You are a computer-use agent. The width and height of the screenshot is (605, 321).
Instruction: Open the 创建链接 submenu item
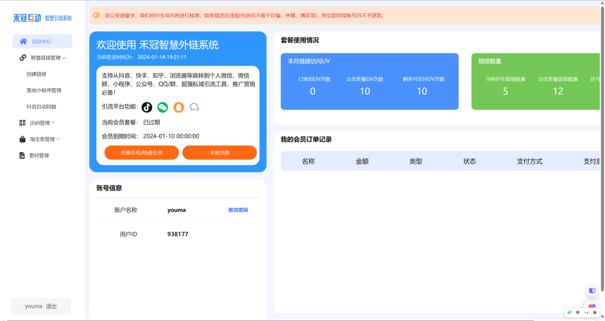click(36, 74)
